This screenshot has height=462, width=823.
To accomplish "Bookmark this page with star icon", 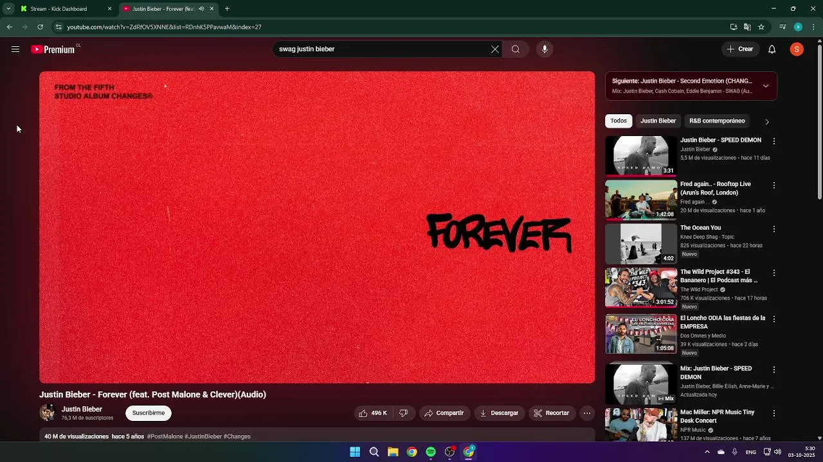I will 761,27.
